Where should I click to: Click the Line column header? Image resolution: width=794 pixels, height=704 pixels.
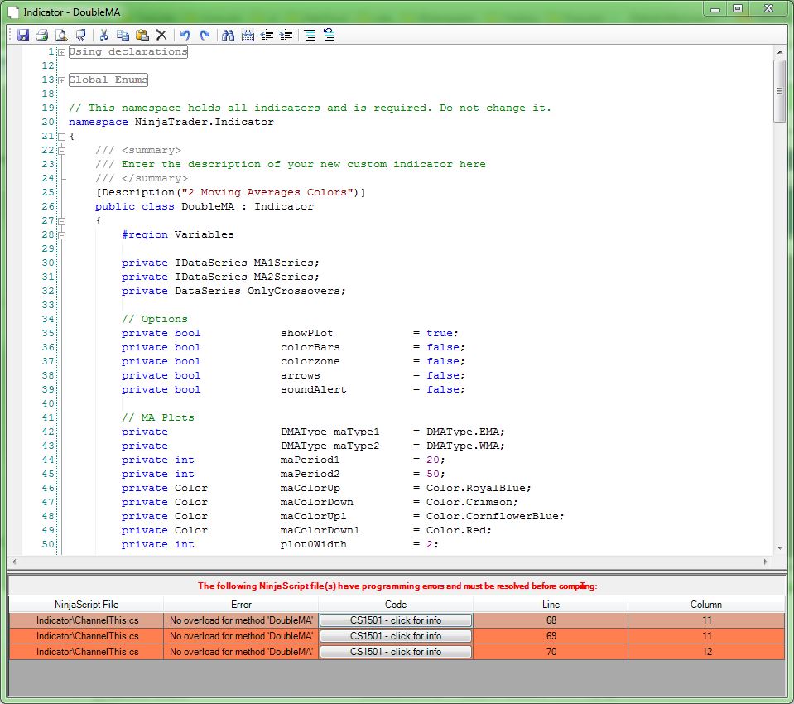[550, 605]
